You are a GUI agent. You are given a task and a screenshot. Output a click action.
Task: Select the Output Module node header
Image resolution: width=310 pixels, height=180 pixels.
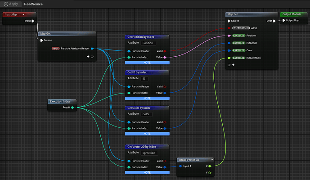tap(294, 14)
